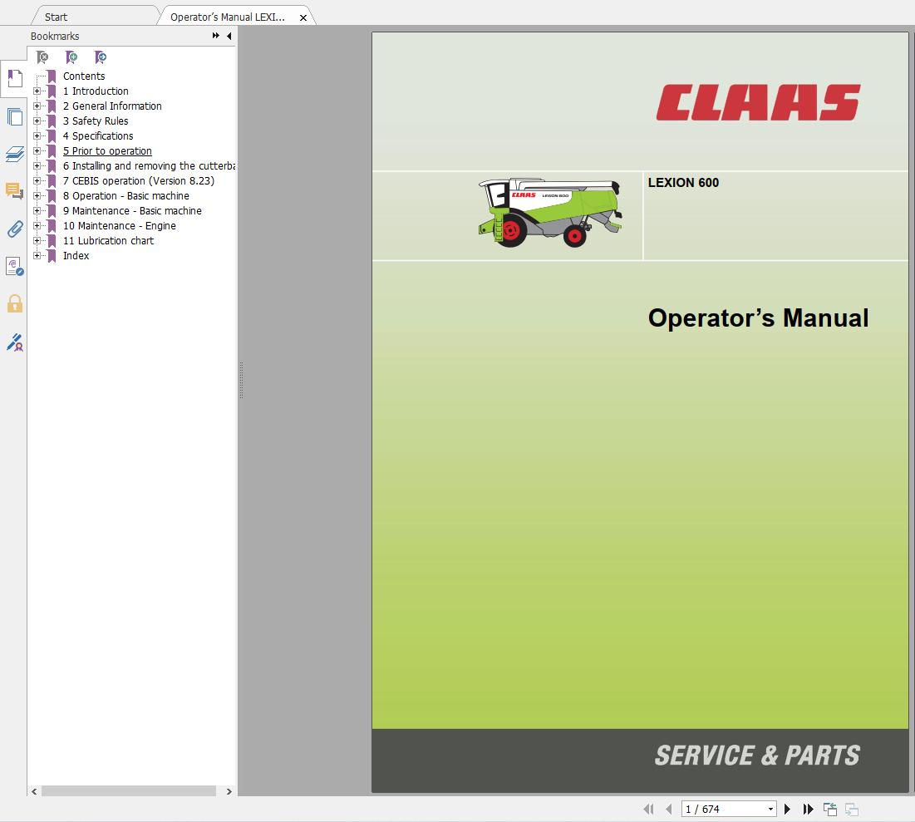Image resolution: width=915 pixels, height=822 pixels.
Task: Select the Bookmarks panel icon
Action: (x=14, y=78)
